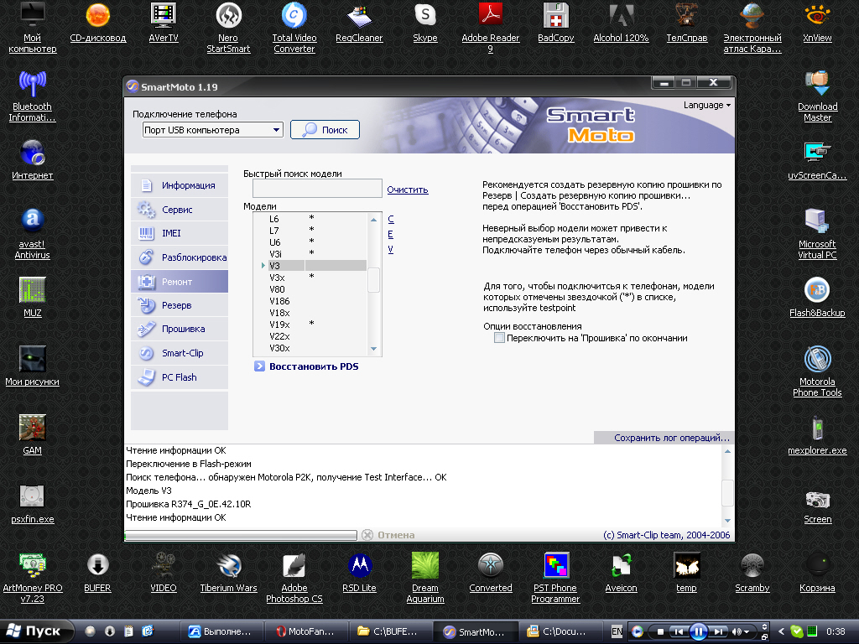Screen dimensions: 859x644
Task: Open the Language dropdown menu
Action: (x=706, y=105)
